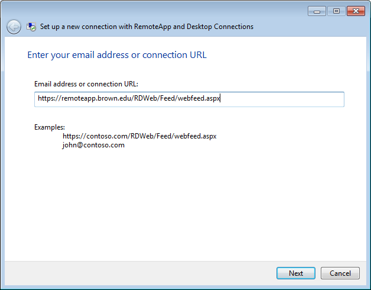The width and height of the screenshot is (371, 290).
Task: Click the Next button
Action: [x=296, y=273]
